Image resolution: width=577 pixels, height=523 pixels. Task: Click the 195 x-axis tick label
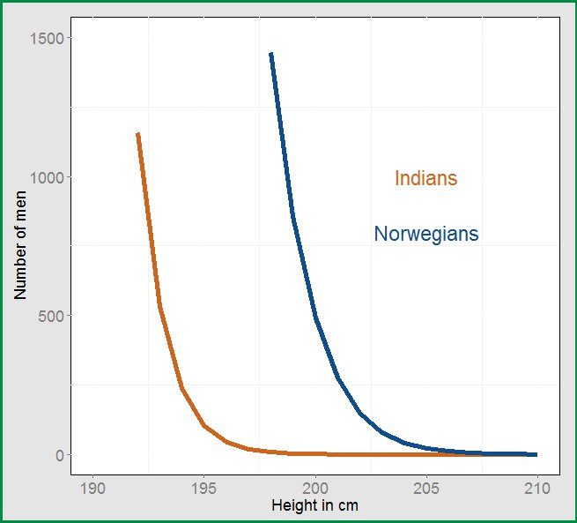[x=203, y=489]
